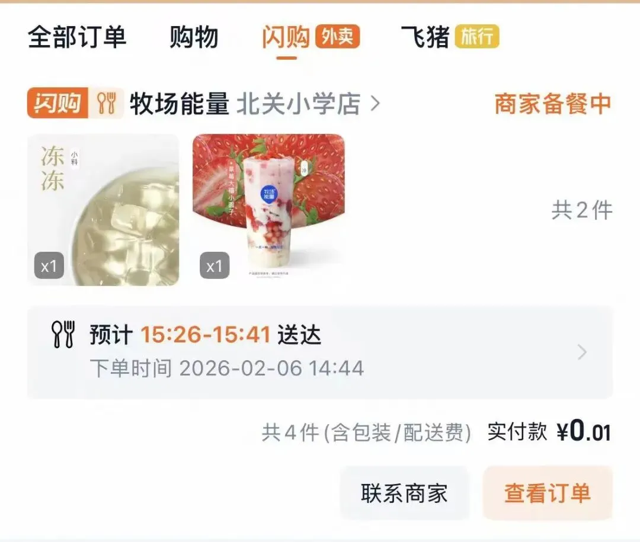
Task: Click fork-and-spoon icon beside store name
Action: [107, 103]
